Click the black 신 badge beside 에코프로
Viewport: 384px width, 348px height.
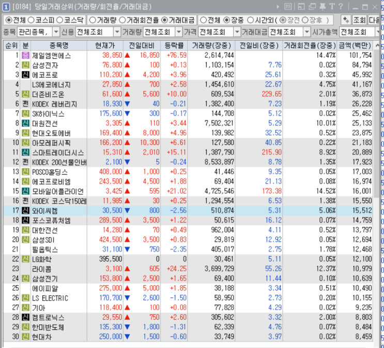(x=25, y=75)
